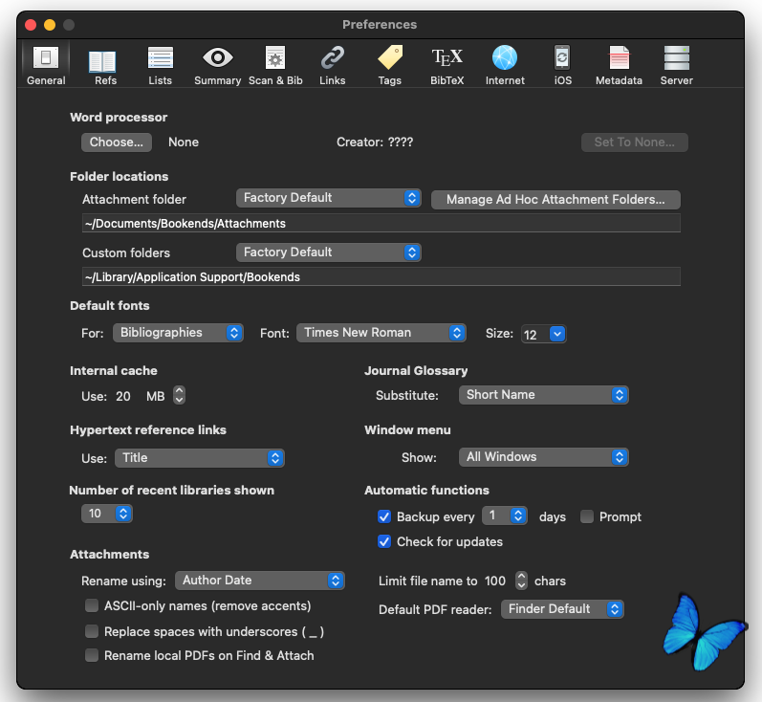762x702 pixels.
Task: Click Manage Ad Hoc Attachment Folders button
Action: click(555, 199)
